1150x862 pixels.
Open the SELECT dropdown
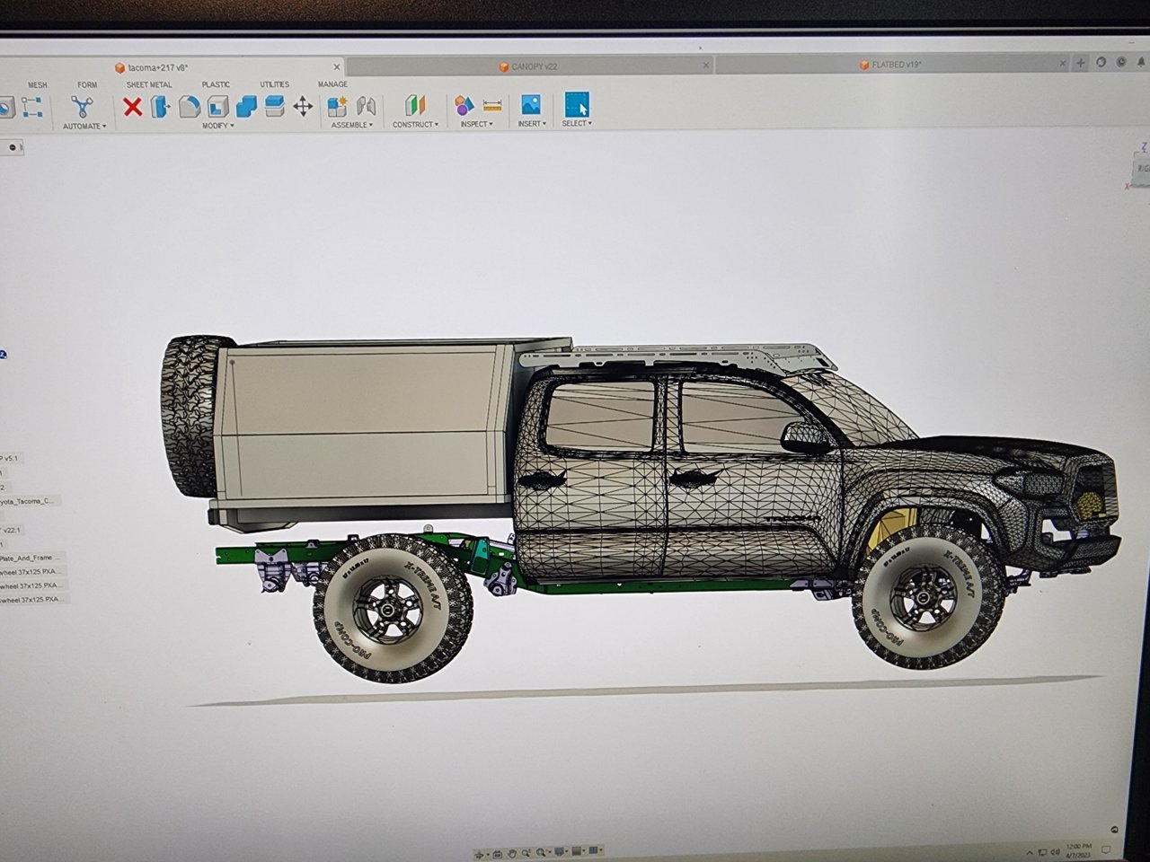click(577, 123)
